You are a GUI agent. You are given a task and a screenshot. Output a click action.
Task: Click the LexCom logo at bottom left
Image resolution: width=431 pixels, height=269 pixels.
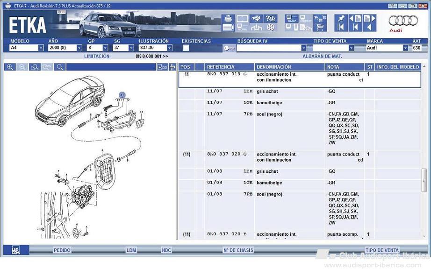click(15, 250)
